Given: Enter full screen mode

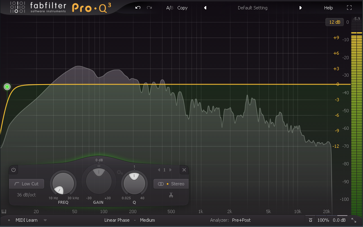Looking at the screenshot, I should 349,8.
